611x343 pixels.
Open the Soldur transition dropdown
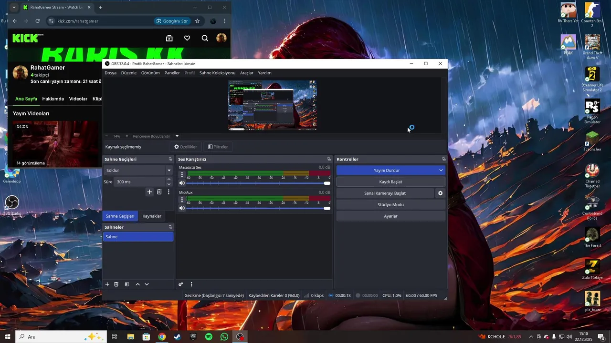(138, 170)
